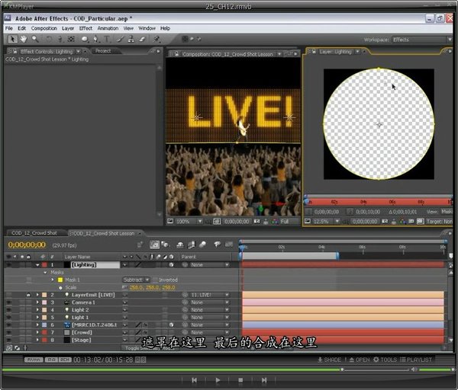
Task: Select the Brush tool
Action: (121, 39)
